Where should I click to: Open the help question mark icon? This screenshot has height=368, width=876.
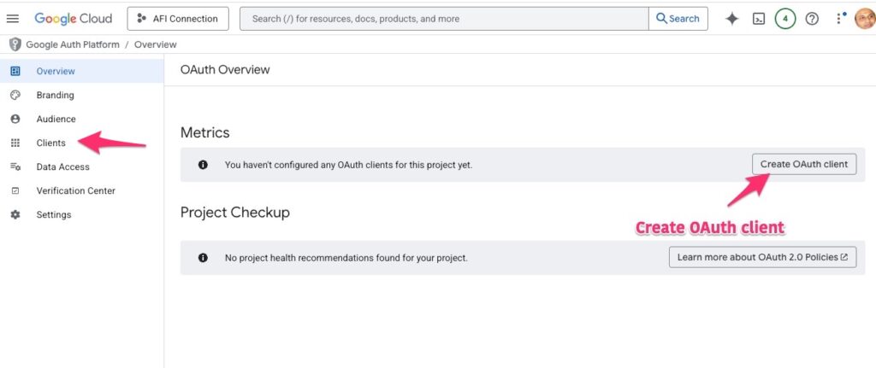pyautogui.click(x=812, y=19)
